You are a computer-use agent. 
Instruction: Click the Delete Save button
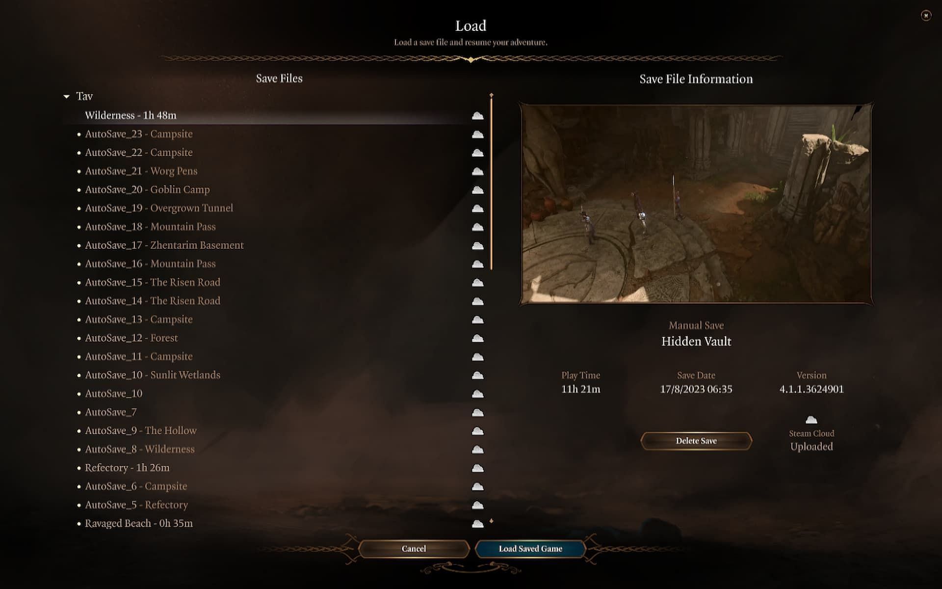coord(696,440)
